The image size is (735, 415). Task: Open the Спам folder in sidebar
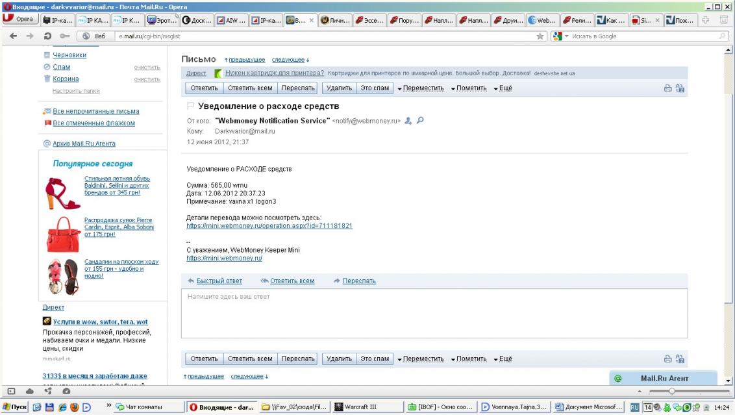click(x=62, y=67)
